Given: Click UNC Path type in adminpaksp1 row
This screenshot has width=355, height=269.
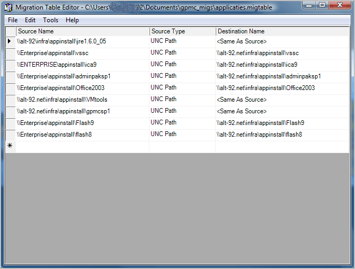Looking at the screenshot, I should click(x=182, y=77).
